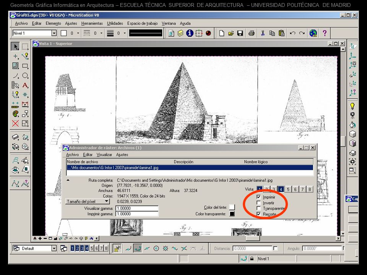Open the Element Information blue i icon
This screenshot has width=367, height=275.
click(190, 33)
